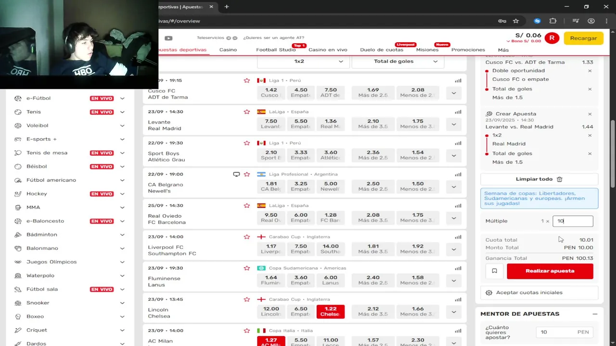Toggle AC Milan 1.27 odds selection
Viewport: 616px width, 346px height.
coord(271,340)
